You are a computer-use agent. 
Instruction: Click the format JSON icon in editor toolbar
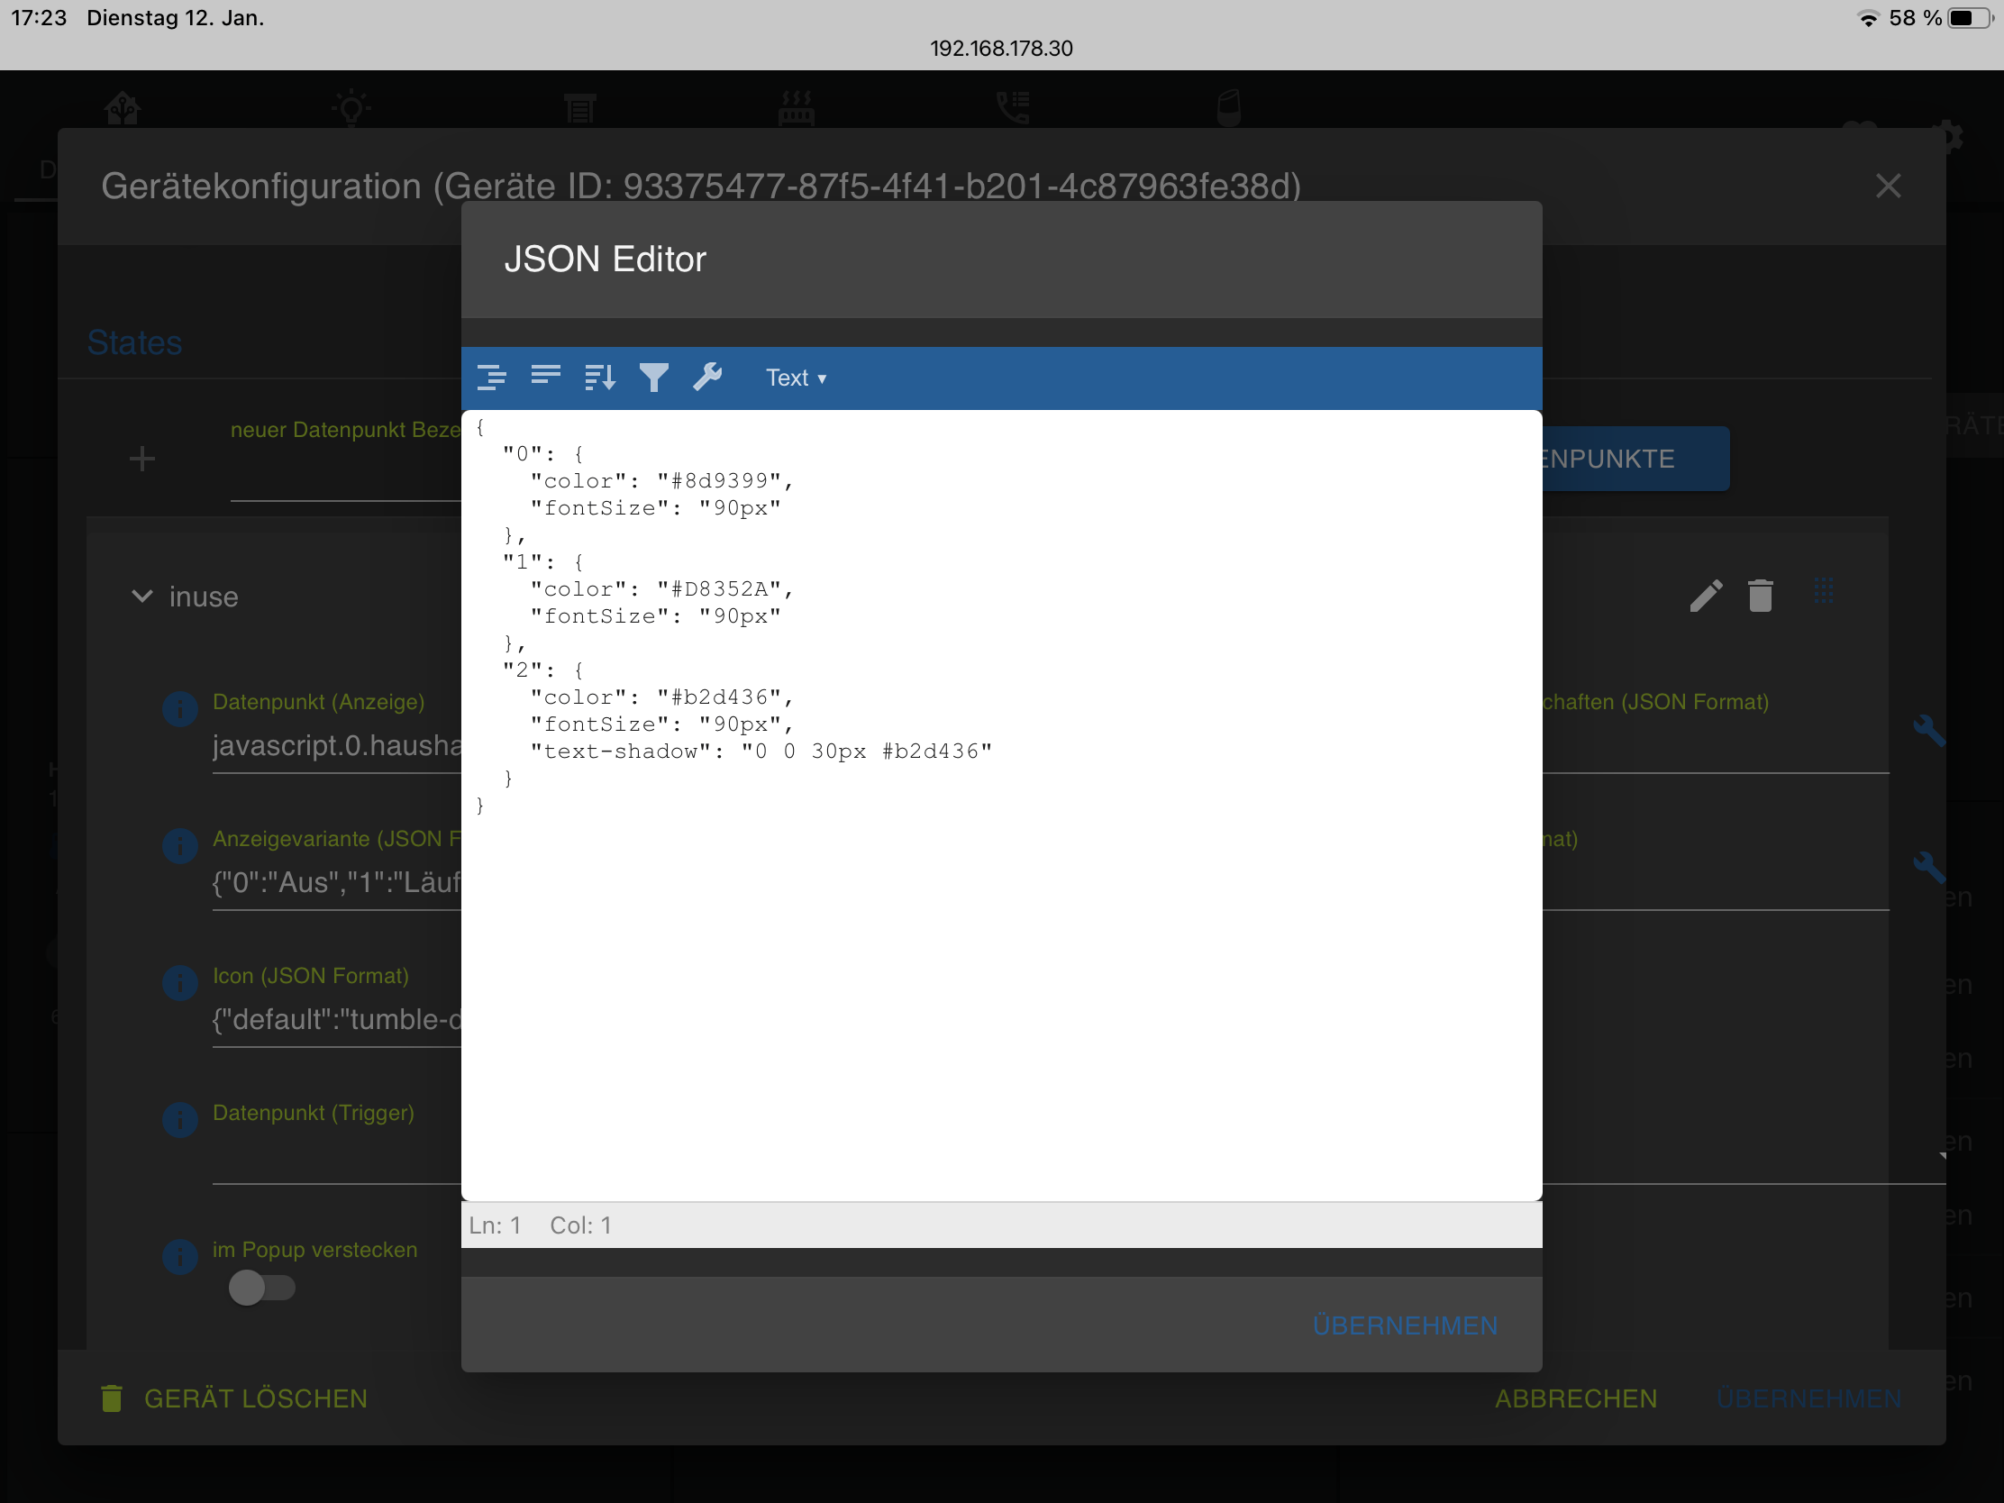coord(492,377)
